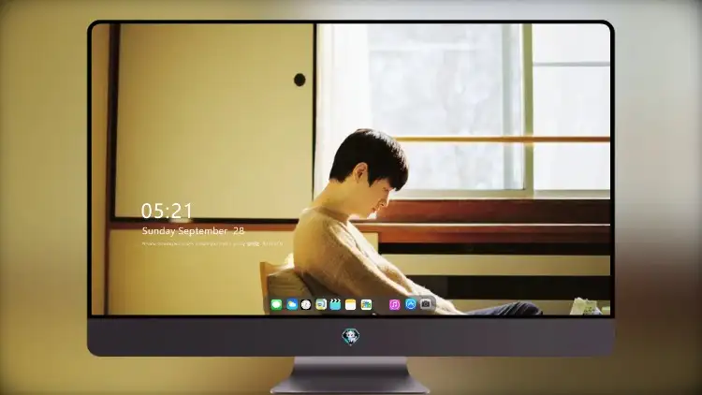The image size is (702, 395).
Task: Open the yellow speech-bubble app in dock
Action: pyautogui.click(x=321, y=304)
